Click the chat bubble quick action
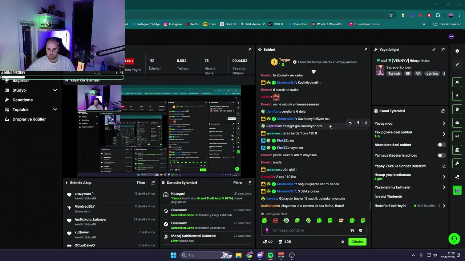Image resolution: width=465 pixels, height=261 pixels. pos(457,123)
